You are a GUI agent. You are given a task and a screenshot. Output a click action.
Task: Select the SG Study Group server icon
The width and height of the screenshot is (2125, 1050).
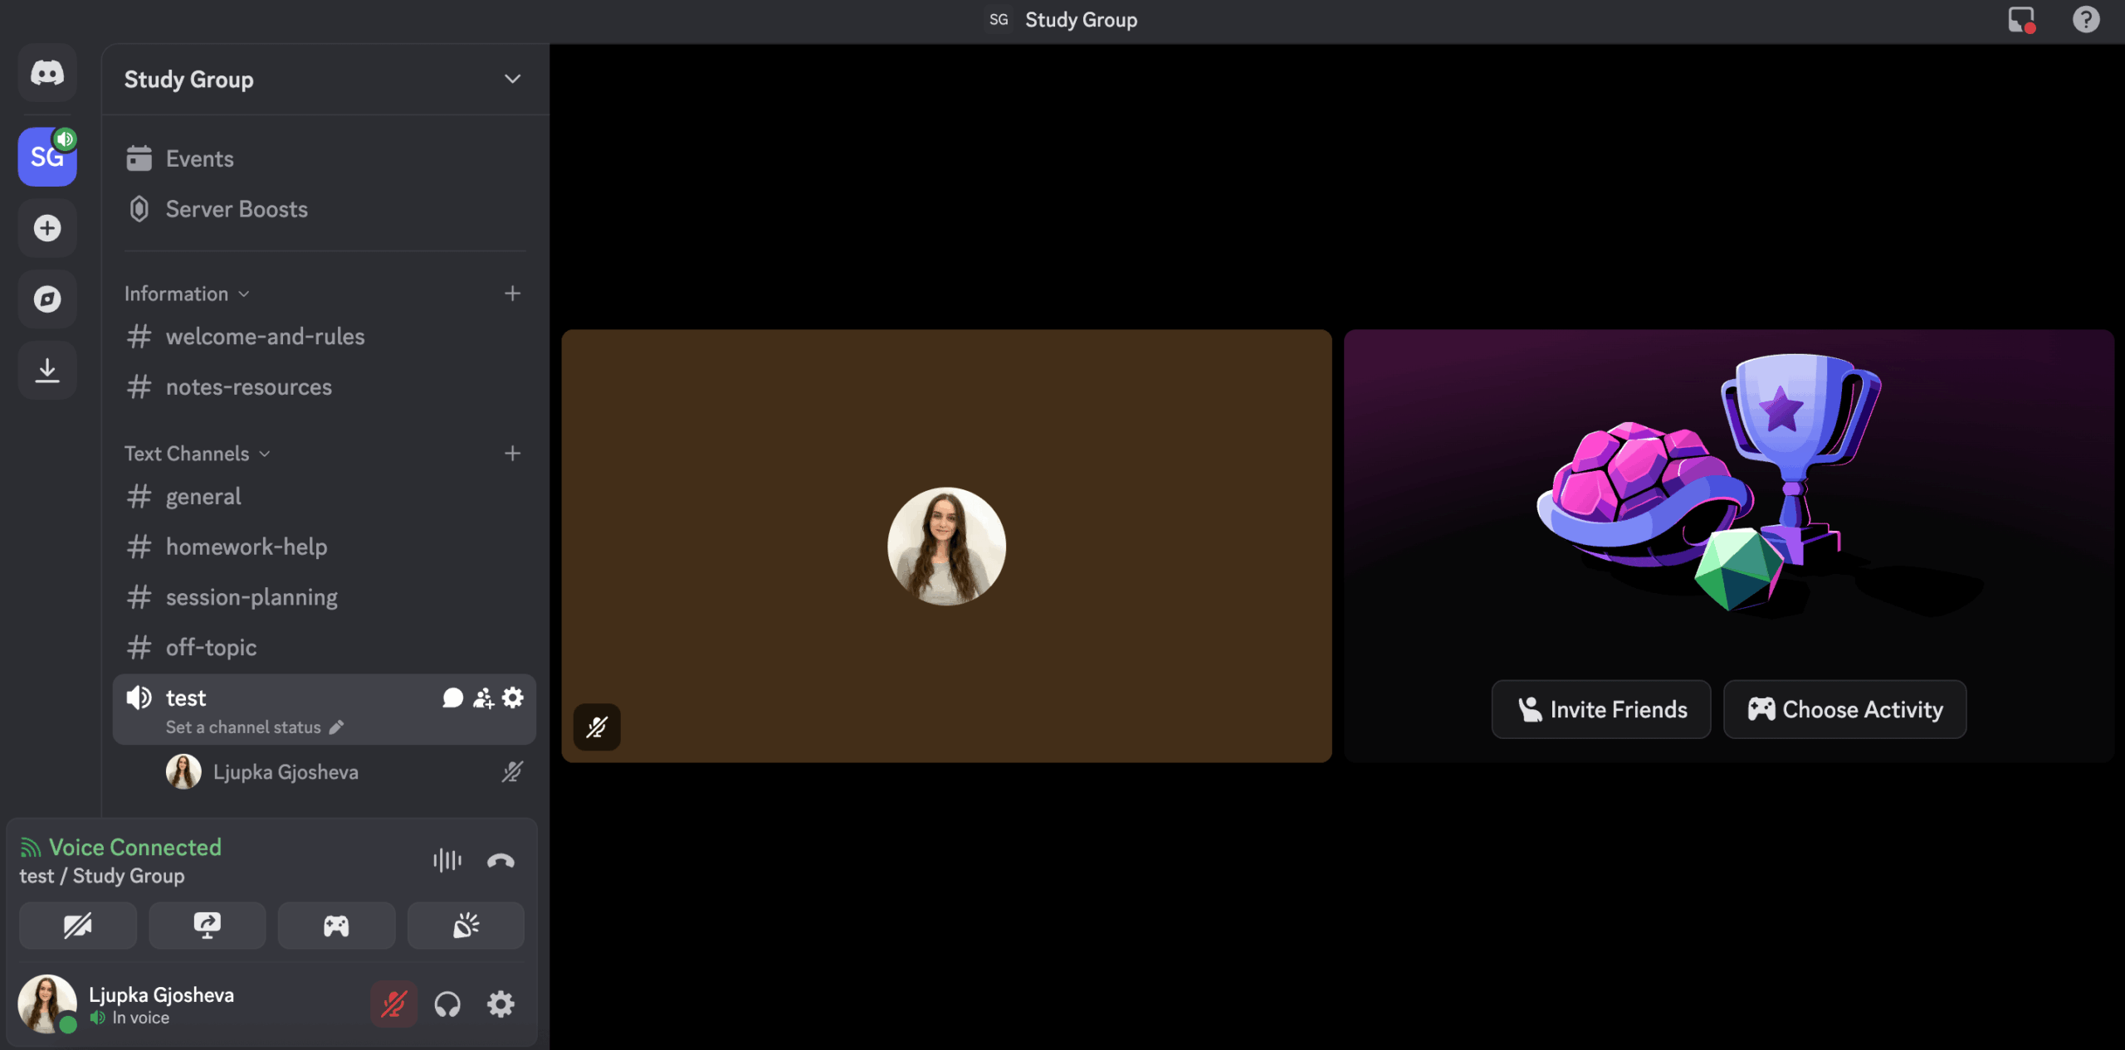point(47,157)
